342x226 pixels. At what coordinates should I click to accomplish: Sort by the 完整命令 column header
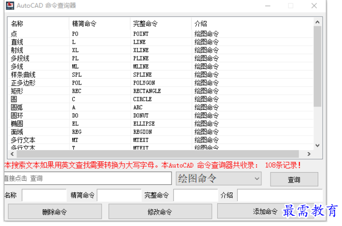161,23
